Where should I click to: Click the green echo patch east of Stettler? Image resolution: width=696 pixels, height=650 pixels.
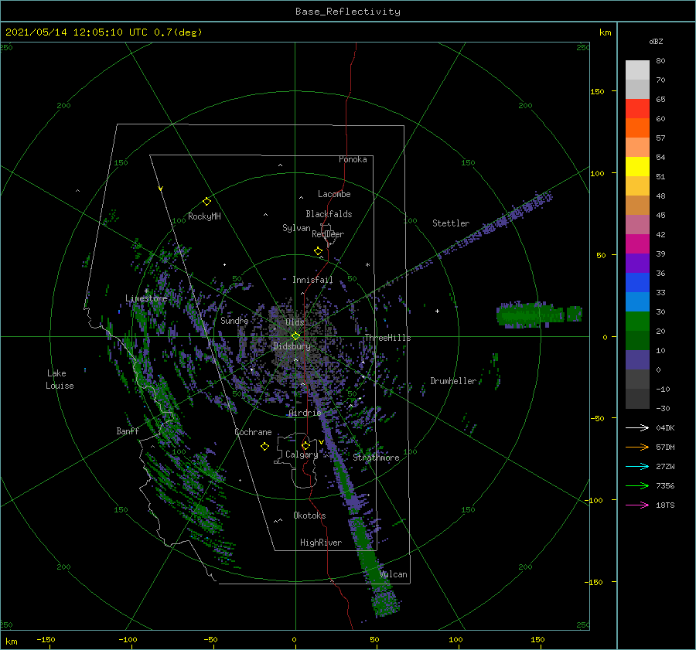539,315
